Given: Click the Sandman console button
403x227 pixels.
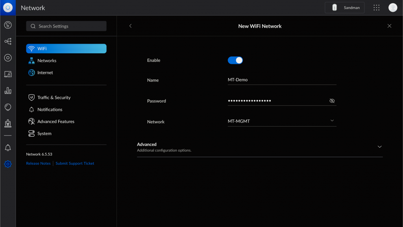Looking at the screenshot, I should (x=344, y=7).
